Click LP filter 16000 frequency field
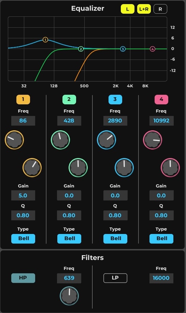The image size is (186, 313). click(x=161, y=278)
